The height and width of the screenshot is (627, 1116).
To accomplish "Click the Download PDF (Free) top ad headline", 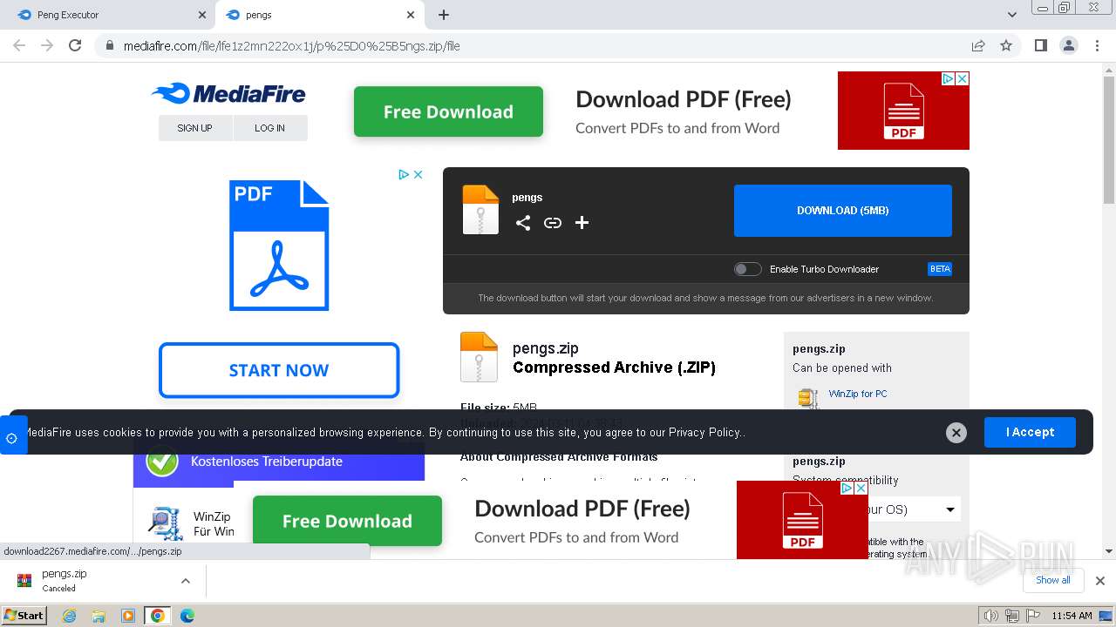I will click(x=684, y=99).
